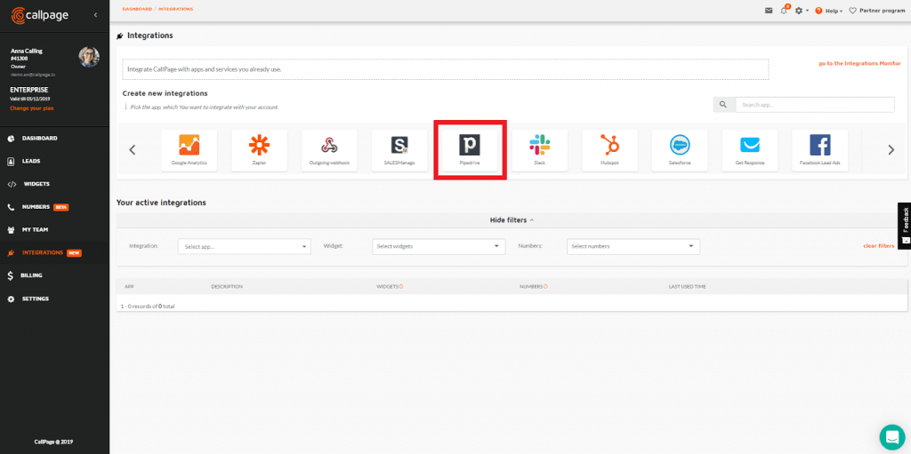This screenshot has height=454, width=911.
Task: Click the NUMBERS column header
Action: (531, 287)
